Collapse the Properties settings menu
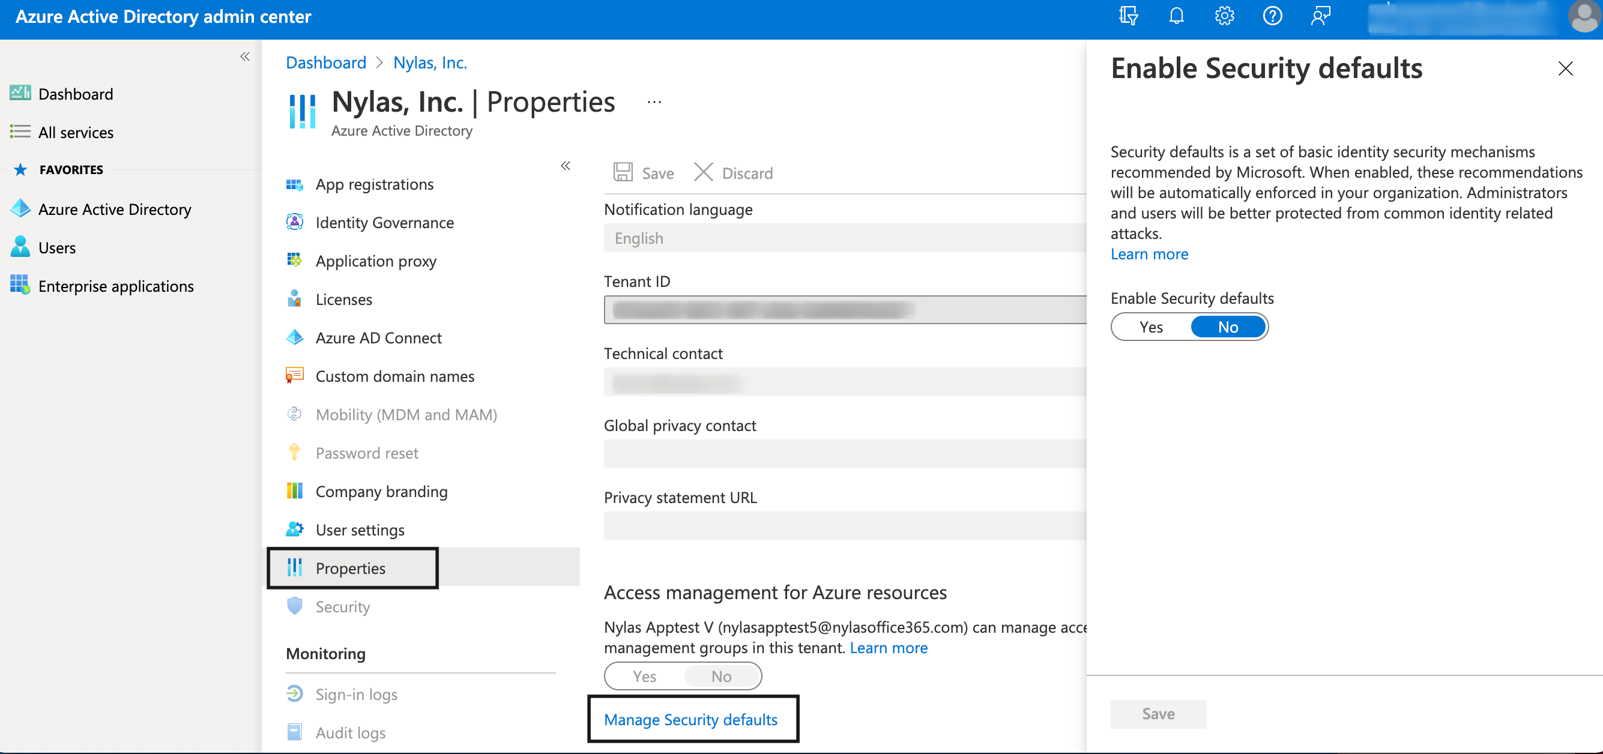1603x754 pixels. click(566, 166)
